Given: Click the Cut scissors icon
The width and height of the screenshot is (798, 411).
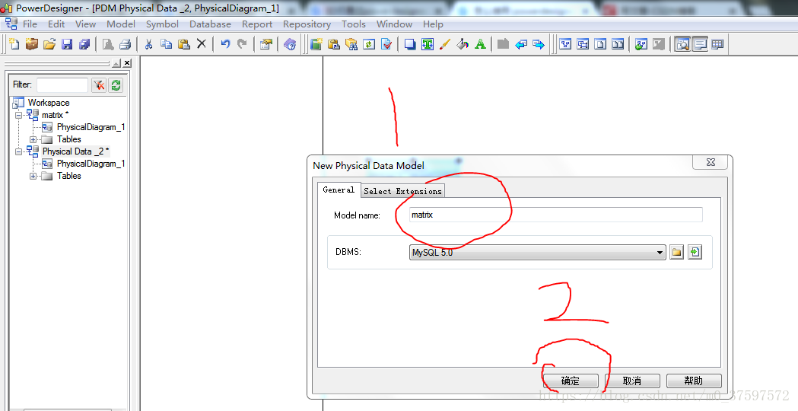Looking at the screenshot, I should click(x=148, y=44).
